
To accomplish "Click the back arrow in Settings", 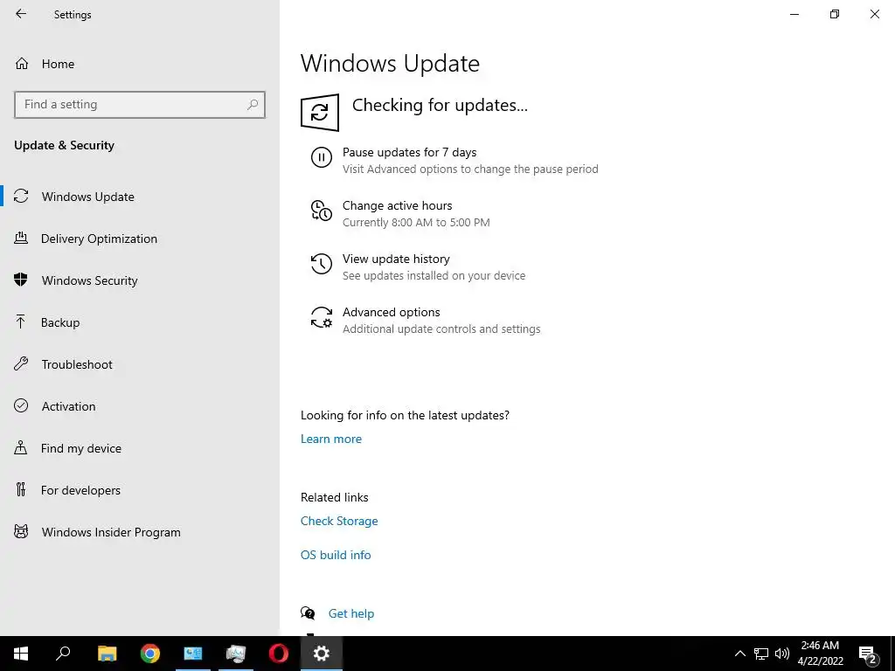I will [21, 14].
